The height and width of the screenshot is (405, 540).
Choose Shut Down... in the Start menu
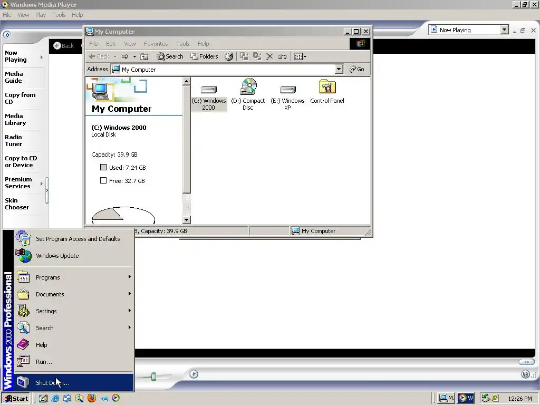tap(74, 383)
